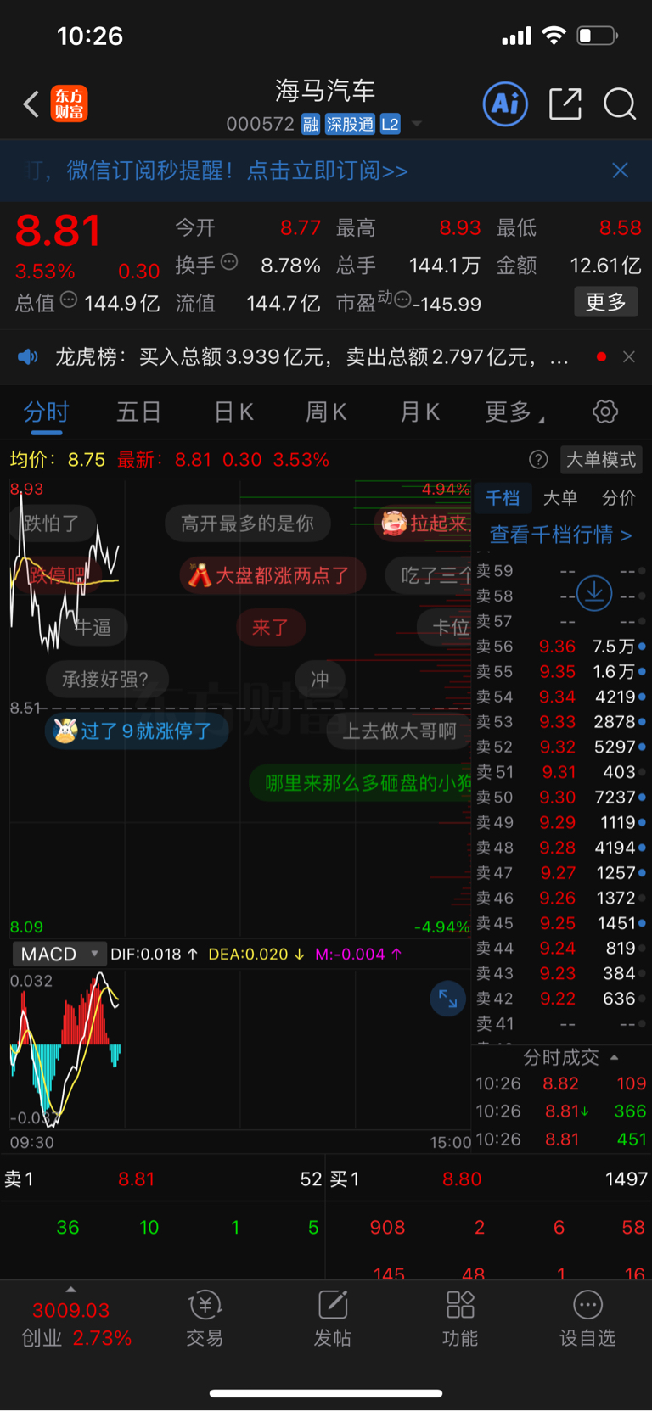The width and height of the screenshot is (652, 1411).
Task: Tap the 买1 price 8.80
Action: (462, 1179)
